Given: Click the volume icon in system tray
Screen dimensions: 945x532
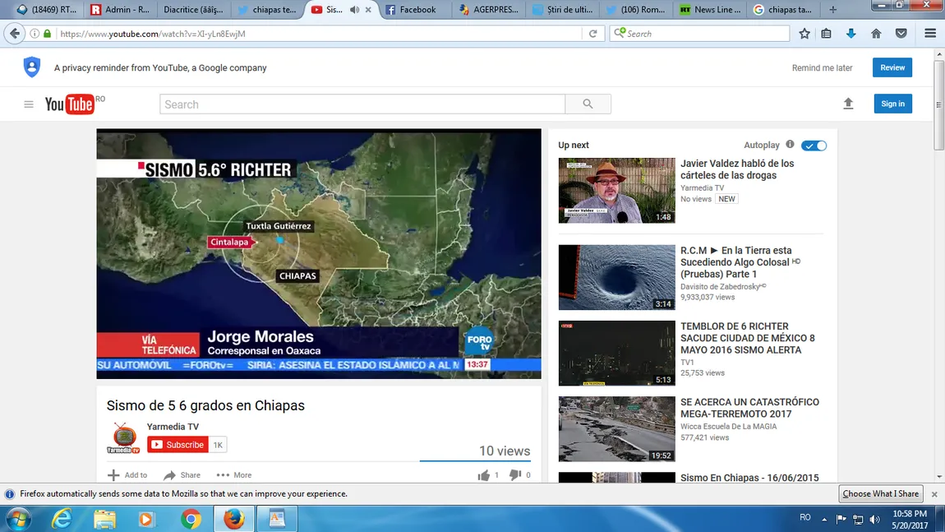Looking at the screenshot, I should pyautogui.click(x=875, y=520).
